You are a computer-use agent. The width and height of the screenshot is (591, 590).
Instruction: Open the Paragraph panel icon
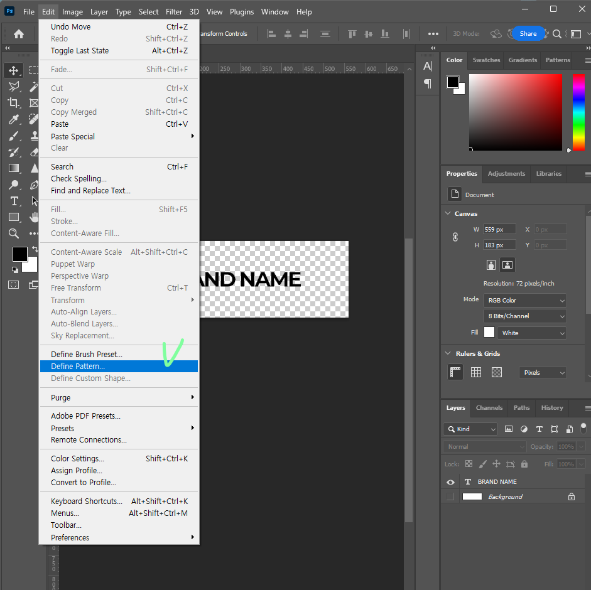pos(428,83)
